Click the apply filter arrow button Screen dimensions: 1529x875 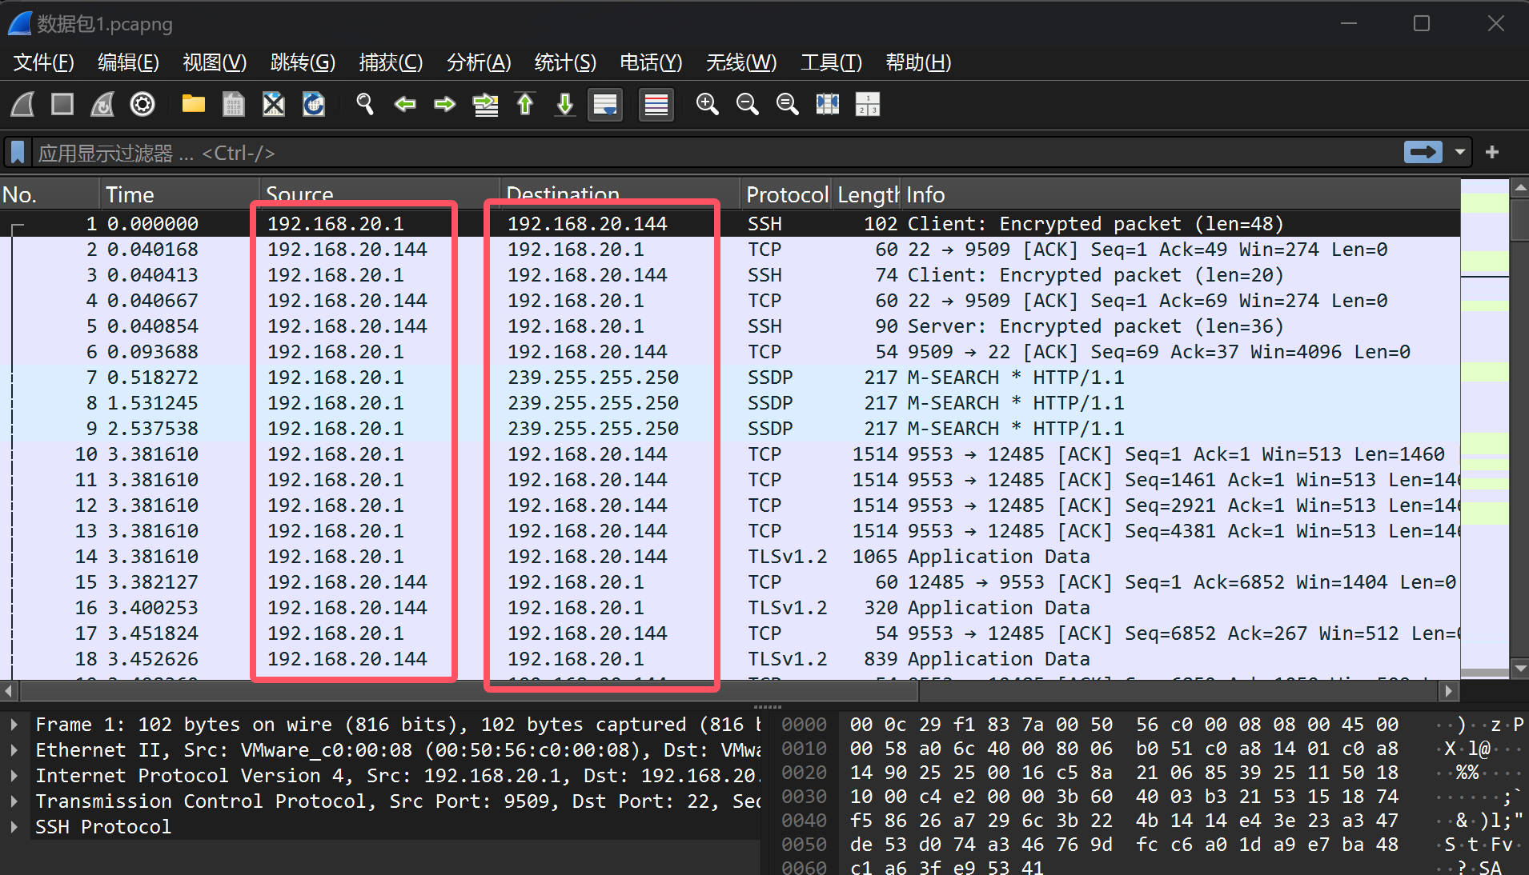coord(1423,152)
